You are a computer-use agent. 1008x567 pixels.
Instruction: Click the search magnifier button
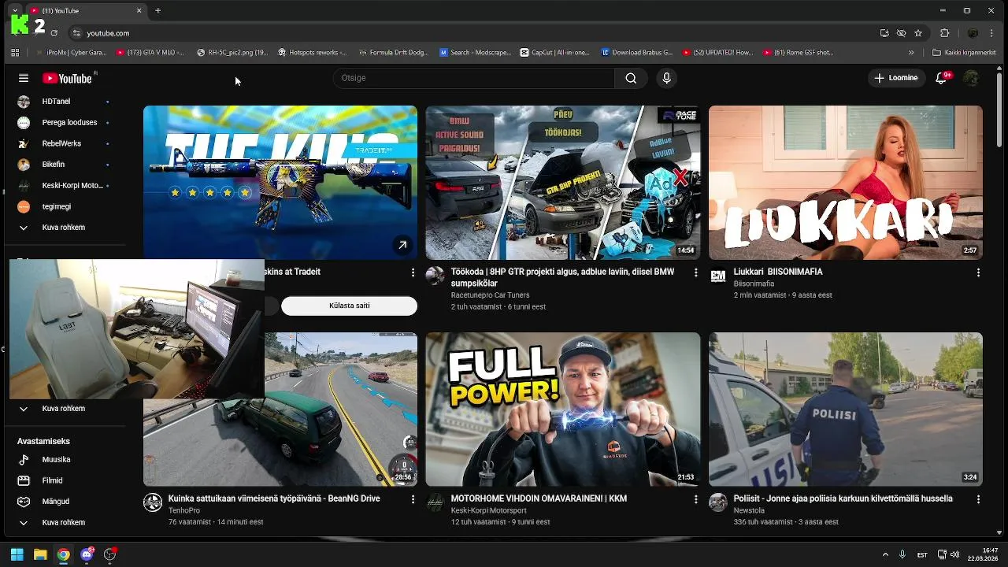click(631, 78)
